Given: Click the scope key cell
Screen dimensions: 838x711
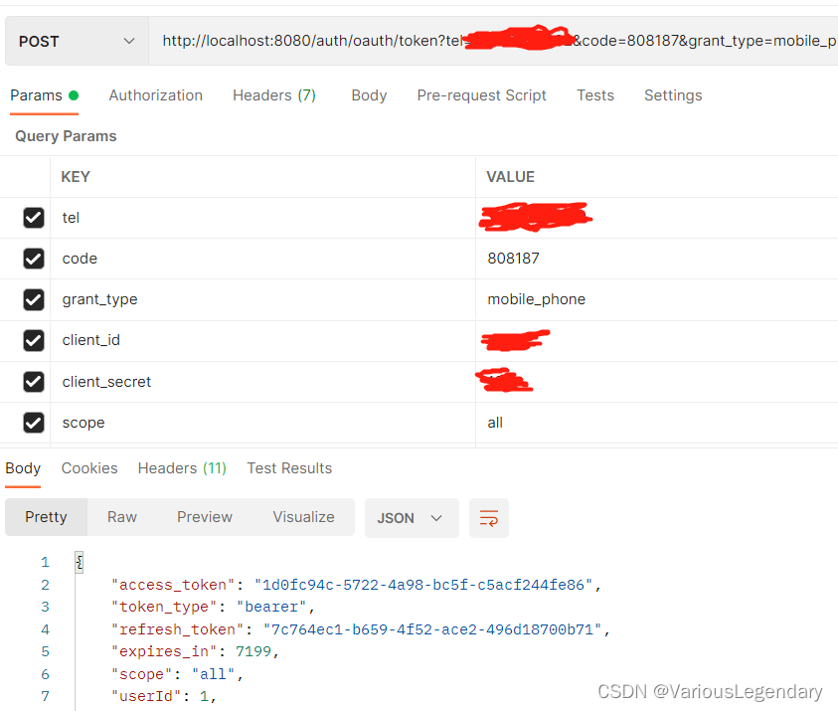Looking at the screenshot, I should click(x=263, y=423).
